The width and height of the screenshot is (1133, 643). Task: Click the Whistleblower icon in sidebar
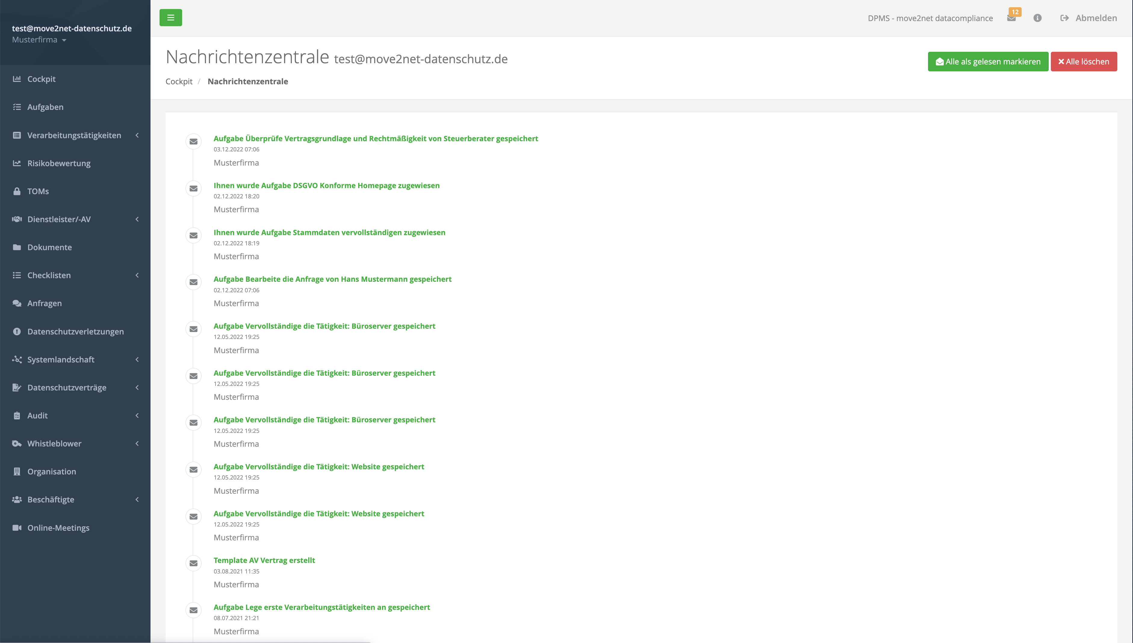[x=17, y=443]
